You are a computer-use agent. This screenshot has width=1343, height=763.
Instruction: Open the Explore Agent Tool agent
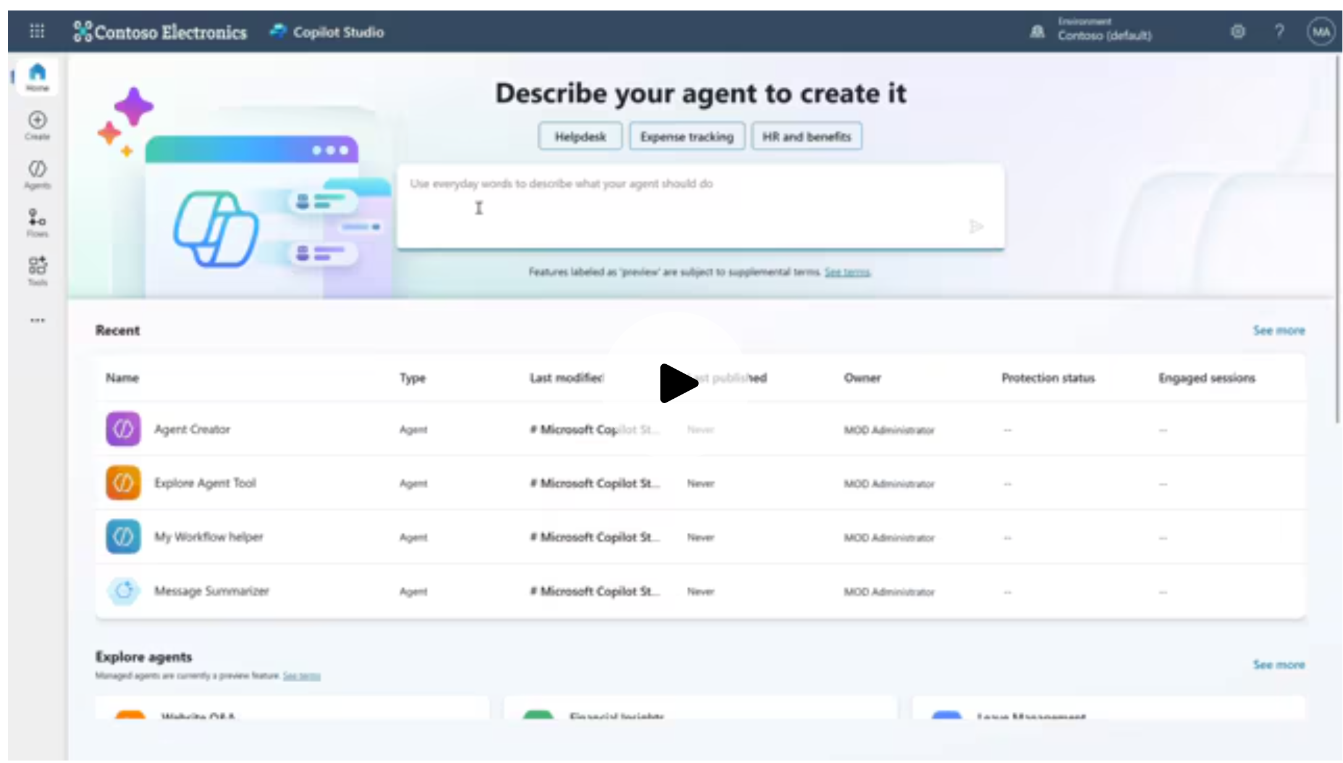tap(205, 483)
